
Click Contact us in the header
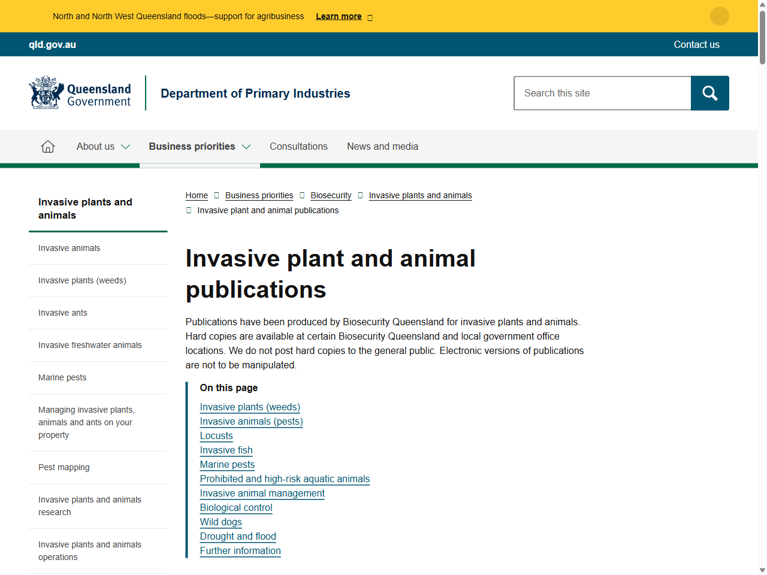696,44
